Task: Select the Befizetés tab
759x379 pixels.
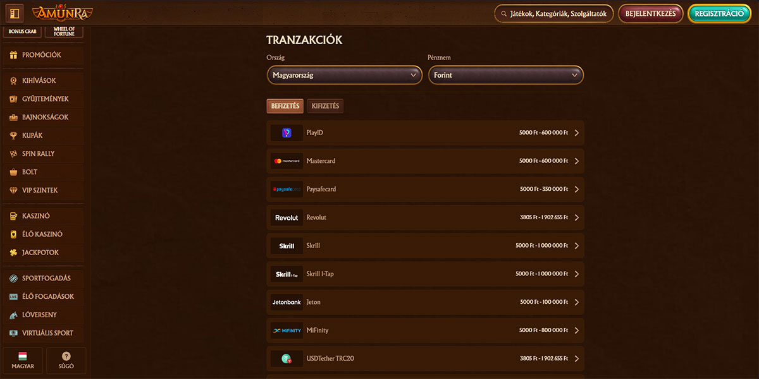Action: point(285,106)
